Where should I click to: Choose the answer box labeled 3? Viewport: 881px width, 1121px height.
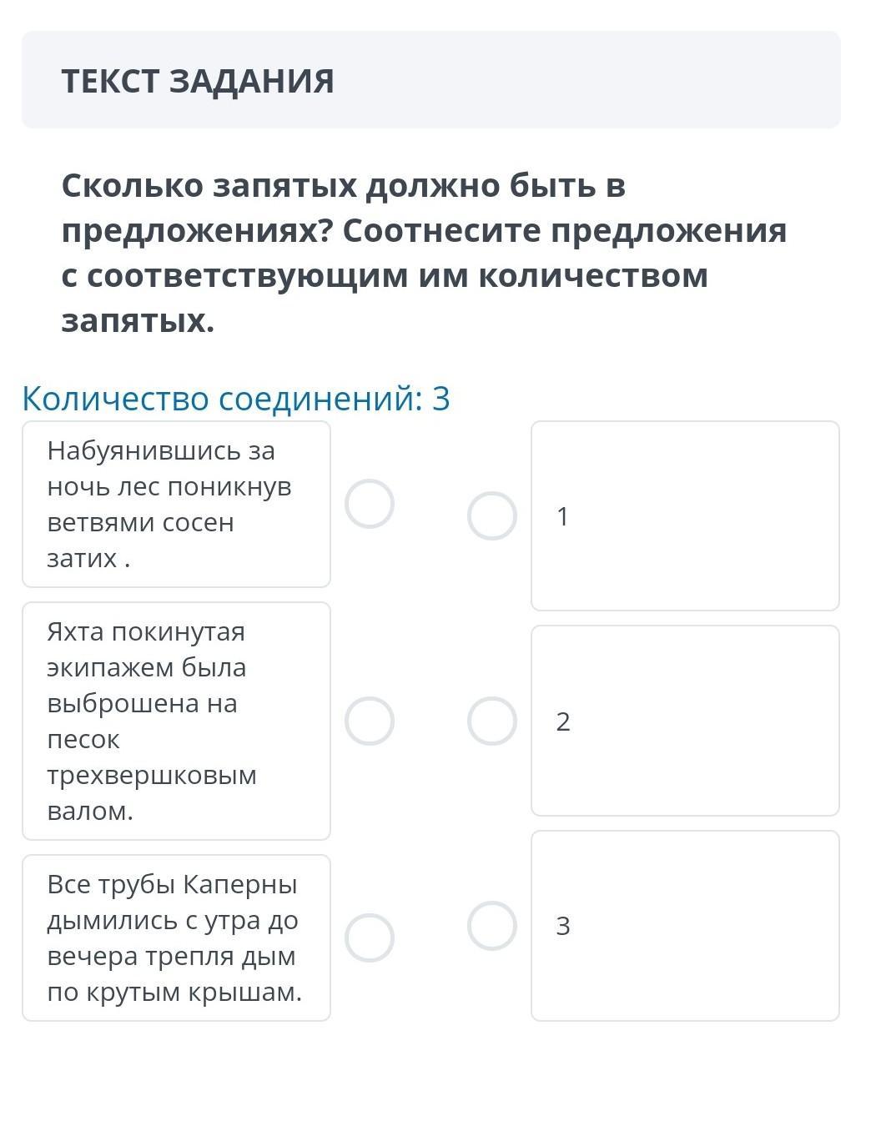pyautogui.click(x=685, y=926)
